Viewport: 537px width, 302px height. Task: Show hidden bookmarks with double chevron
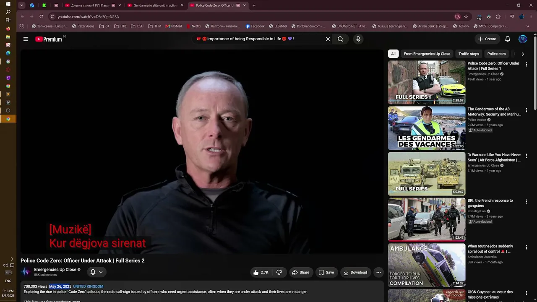[528, 26]
